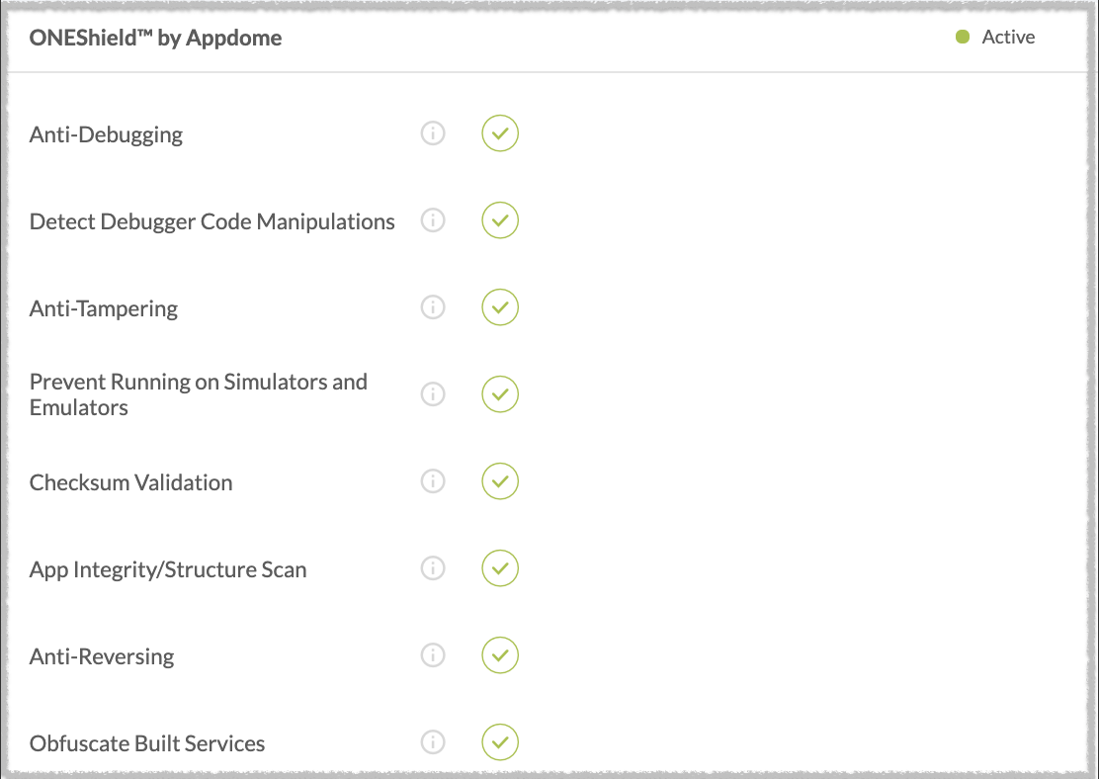Show Anti-Reversing info icon details
Image resolution: width=1099 pixels, height=779 pixels.
[433, 654]
